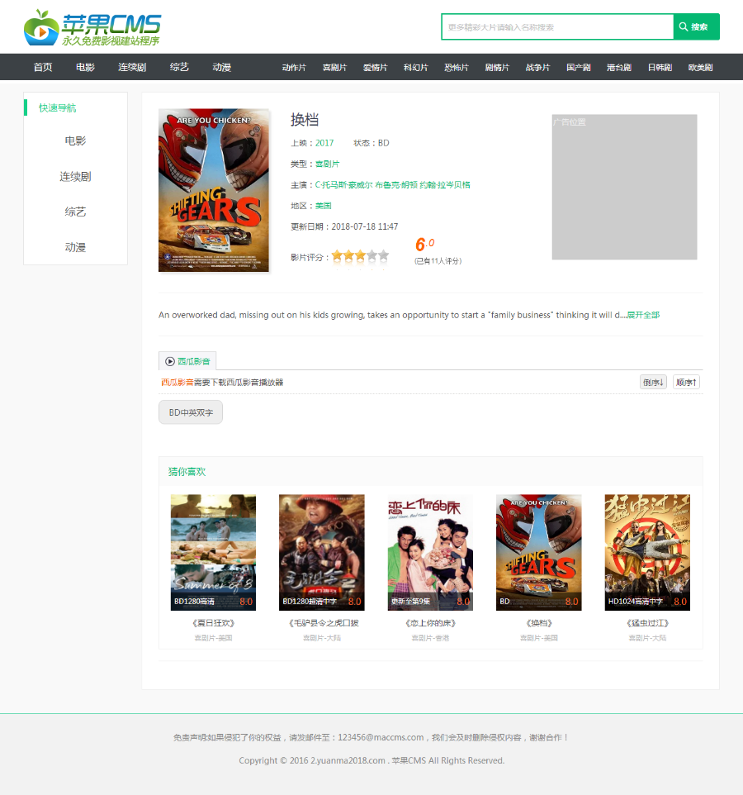Click the large Shifting Gears poster
Image resolution: width=743 pixels, height=795 pixels.
(214, 190)
